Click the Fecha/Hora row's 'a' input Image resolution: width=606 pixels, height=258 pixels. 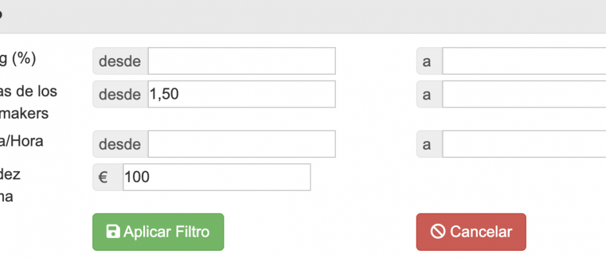point(524,144)
